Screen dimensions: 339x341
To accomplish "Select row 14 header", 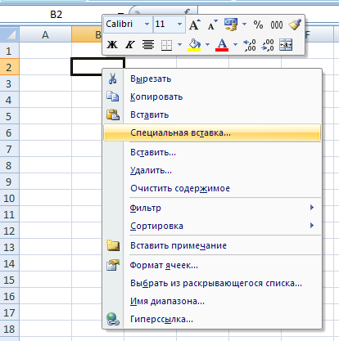I will (x=9, y=263).
